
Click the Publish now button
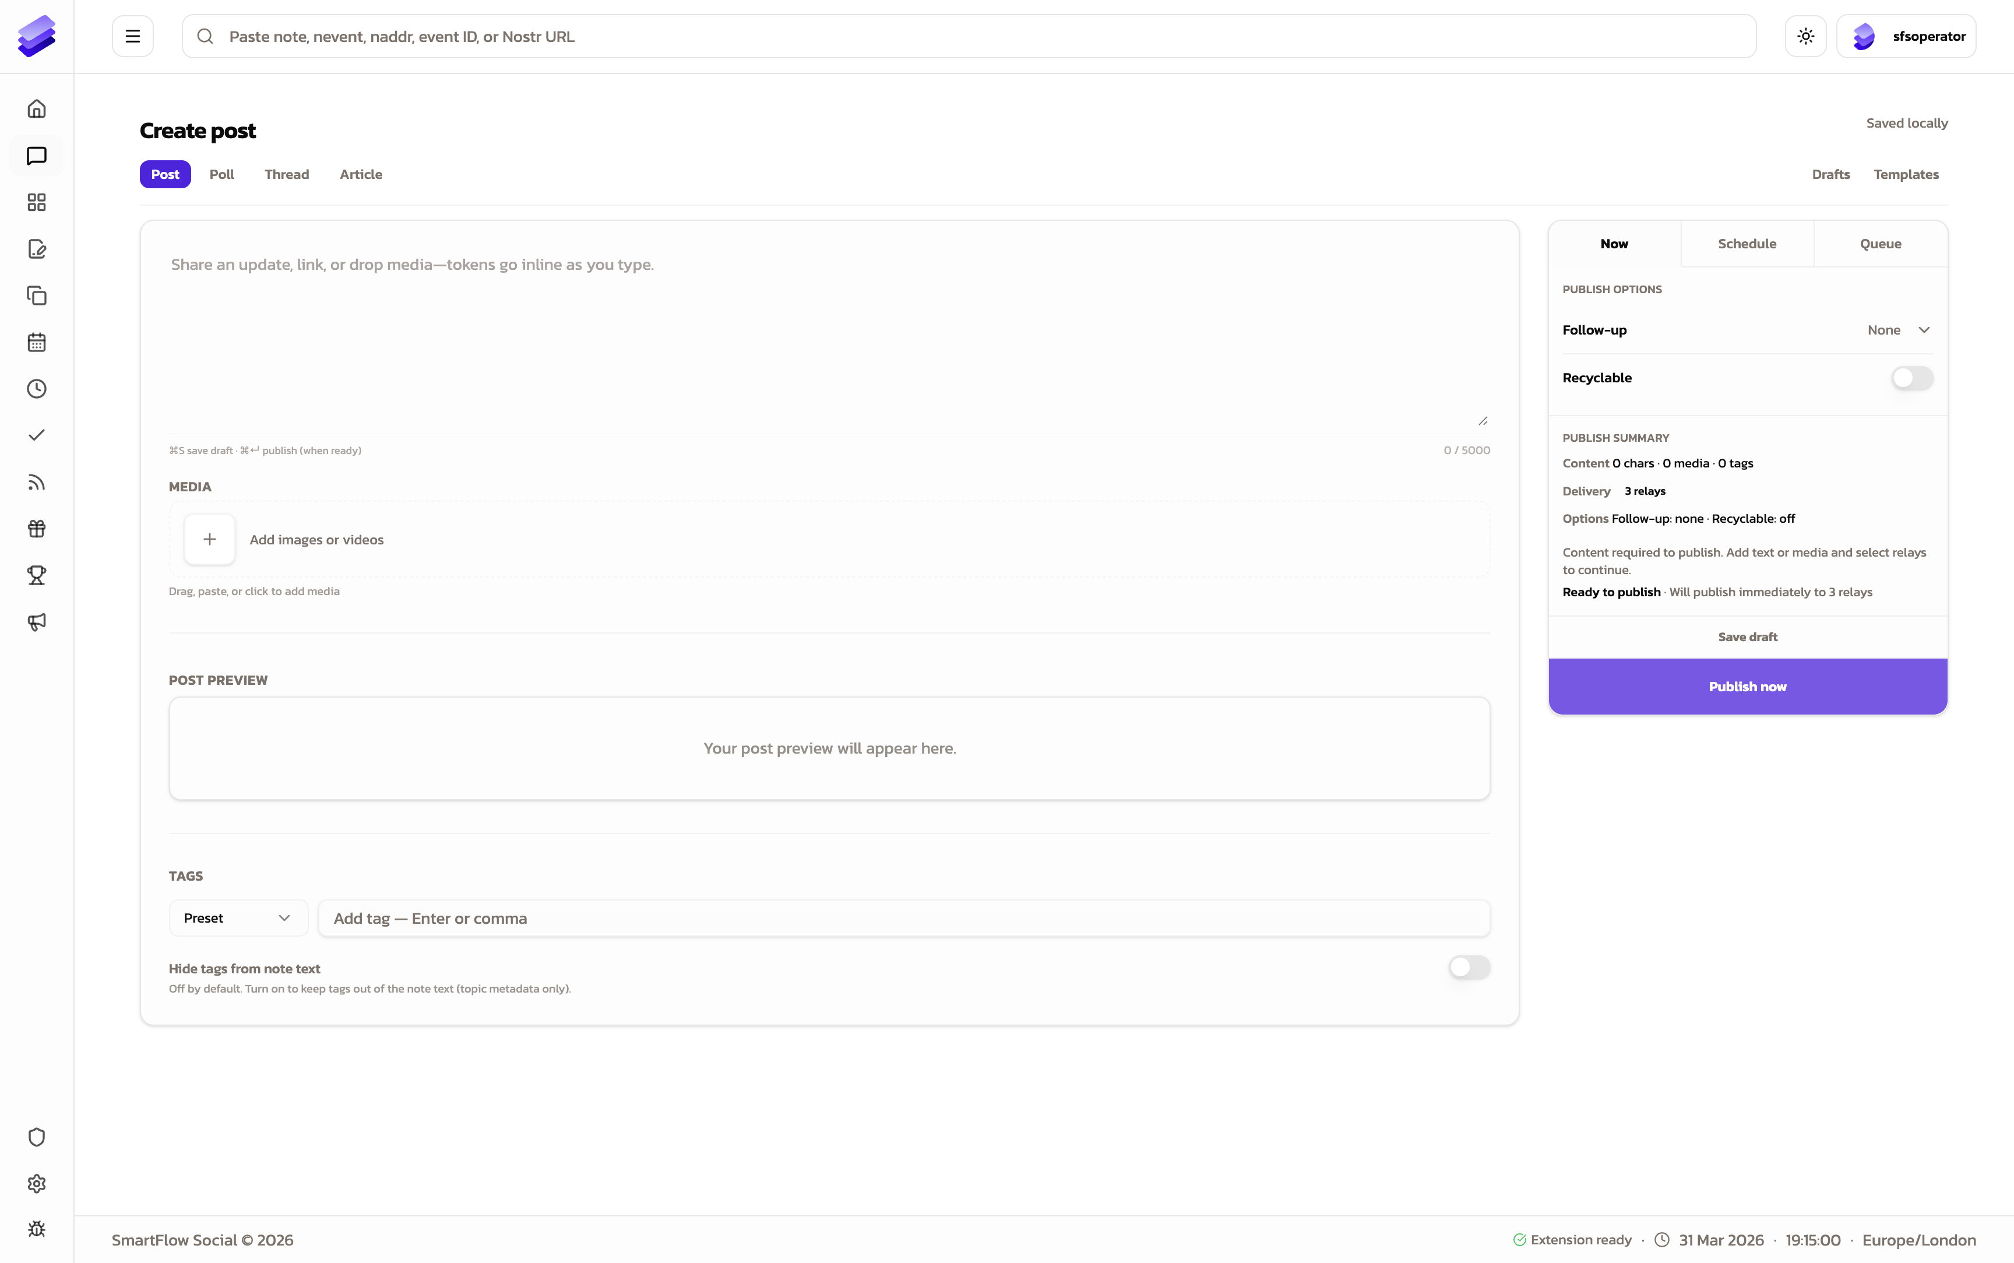click(x=1747, y=686)
